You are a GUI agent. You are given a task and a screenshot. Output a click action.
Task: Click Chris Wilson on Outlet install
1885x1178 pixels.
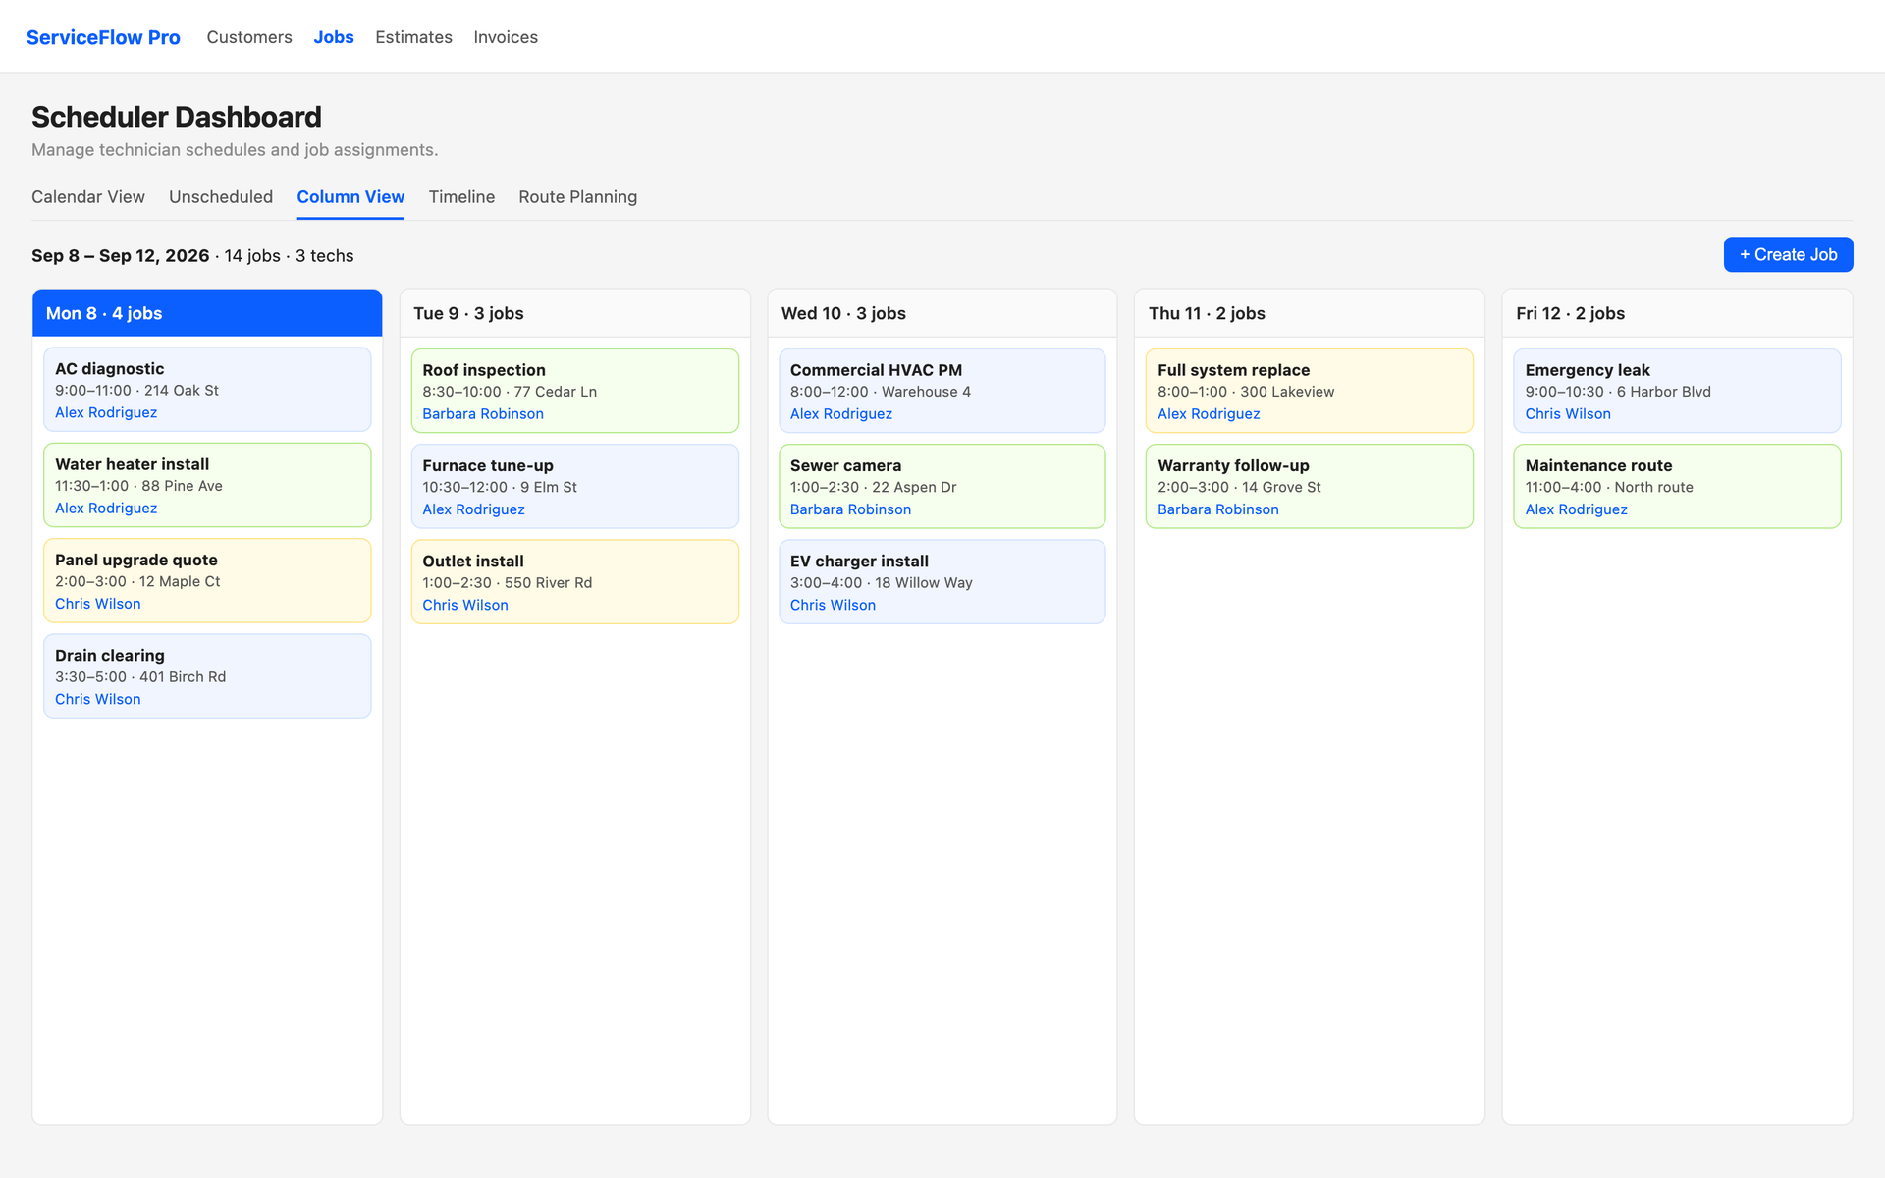(465, 605)
